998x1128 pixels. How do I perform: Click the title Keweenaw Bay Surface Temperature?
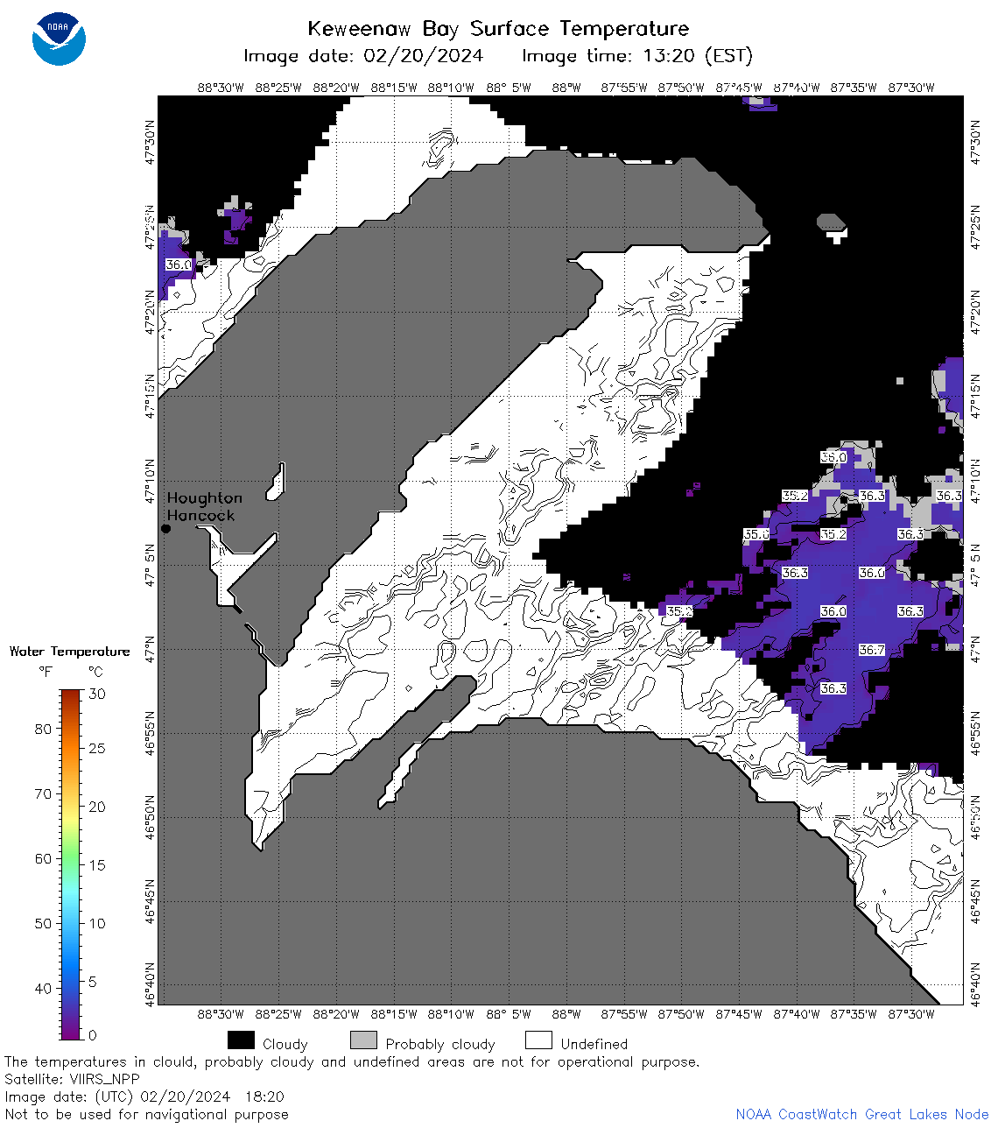click(x=498, y=29)
